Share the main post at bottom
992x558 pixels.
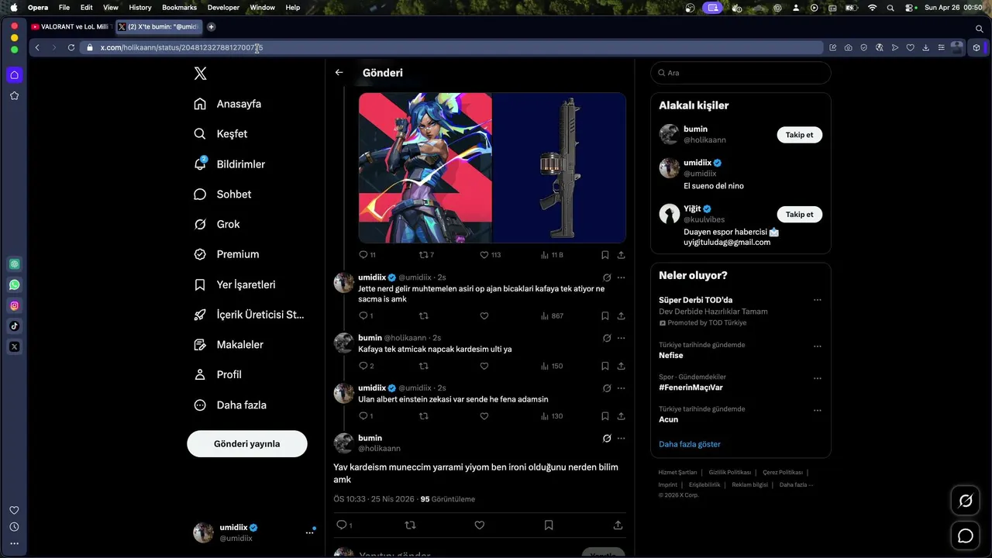tap(618, 525)
